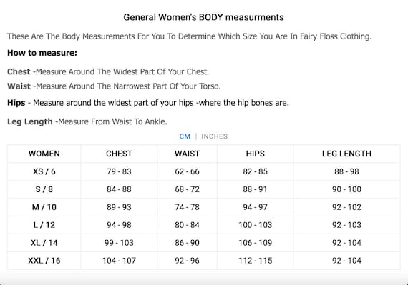Select the WAIST column header
Screen dimensions: 408x285
tap(187, 154)
